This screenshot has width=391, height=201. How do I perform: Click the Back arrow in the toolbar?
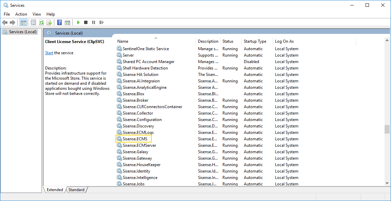(x=4, y=22)
